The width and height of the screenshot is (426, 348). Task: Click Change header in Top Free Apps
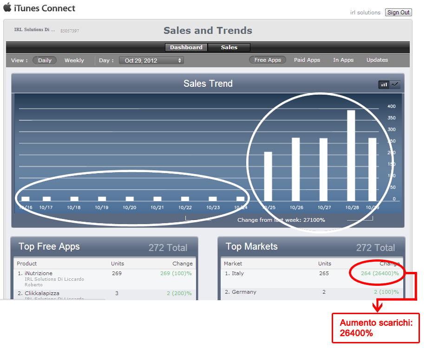183,263
